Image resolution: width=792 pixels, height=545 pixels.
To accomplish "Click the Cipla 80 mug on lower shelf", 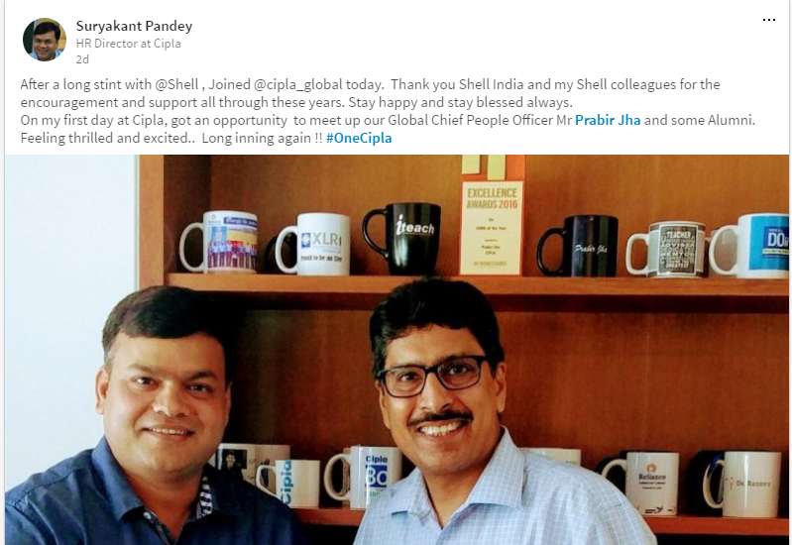I will coord(363,477).
